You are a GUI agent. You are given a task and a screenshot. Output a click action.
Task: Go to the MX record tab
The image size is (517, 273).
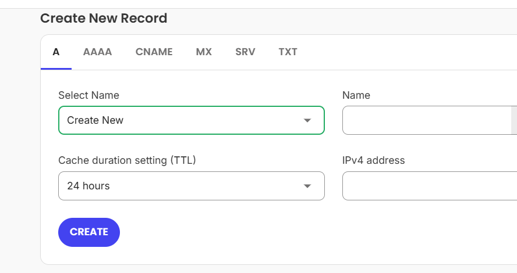204,52
